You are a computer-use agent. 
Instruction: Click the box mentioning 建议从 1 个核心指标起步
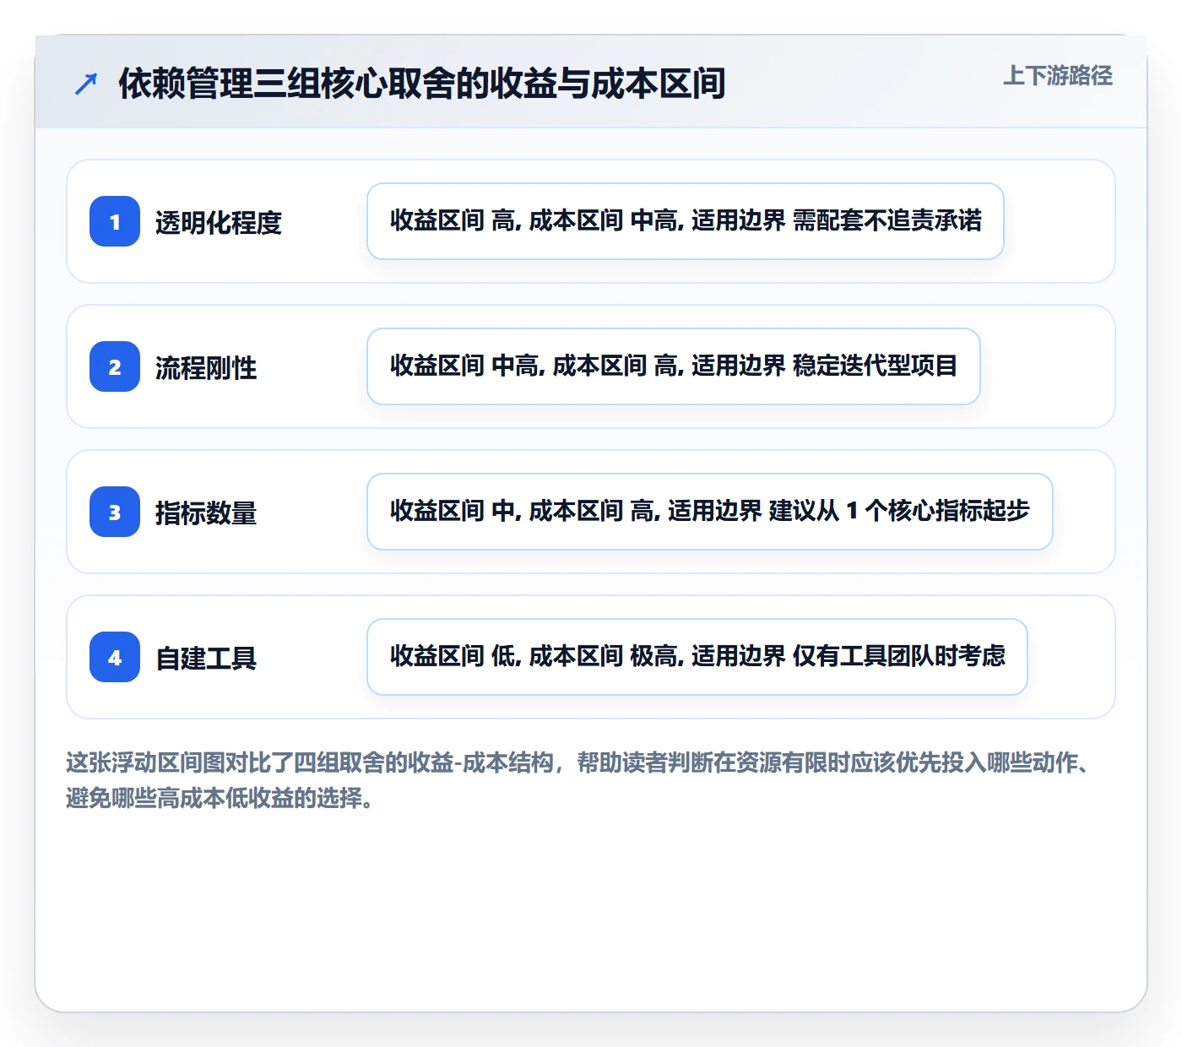[710, 512]
